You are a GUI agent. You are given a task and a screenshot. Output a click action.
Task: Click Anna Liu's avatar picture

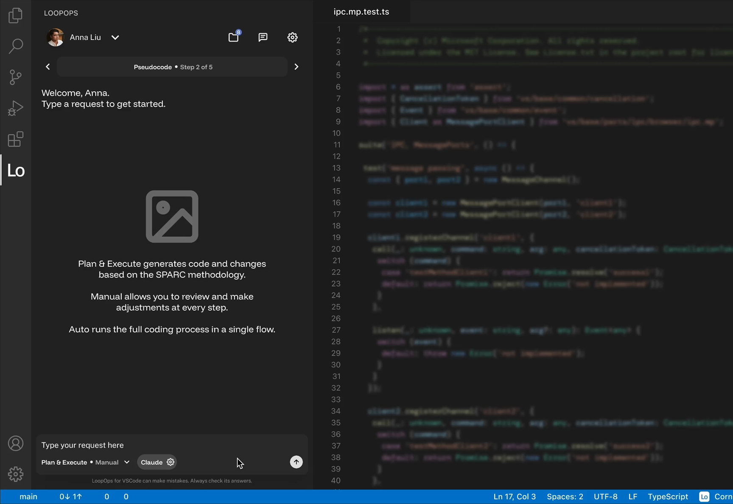coord(55,37)
